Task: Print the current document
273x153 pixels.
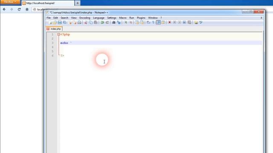Action: click(79, 23)
